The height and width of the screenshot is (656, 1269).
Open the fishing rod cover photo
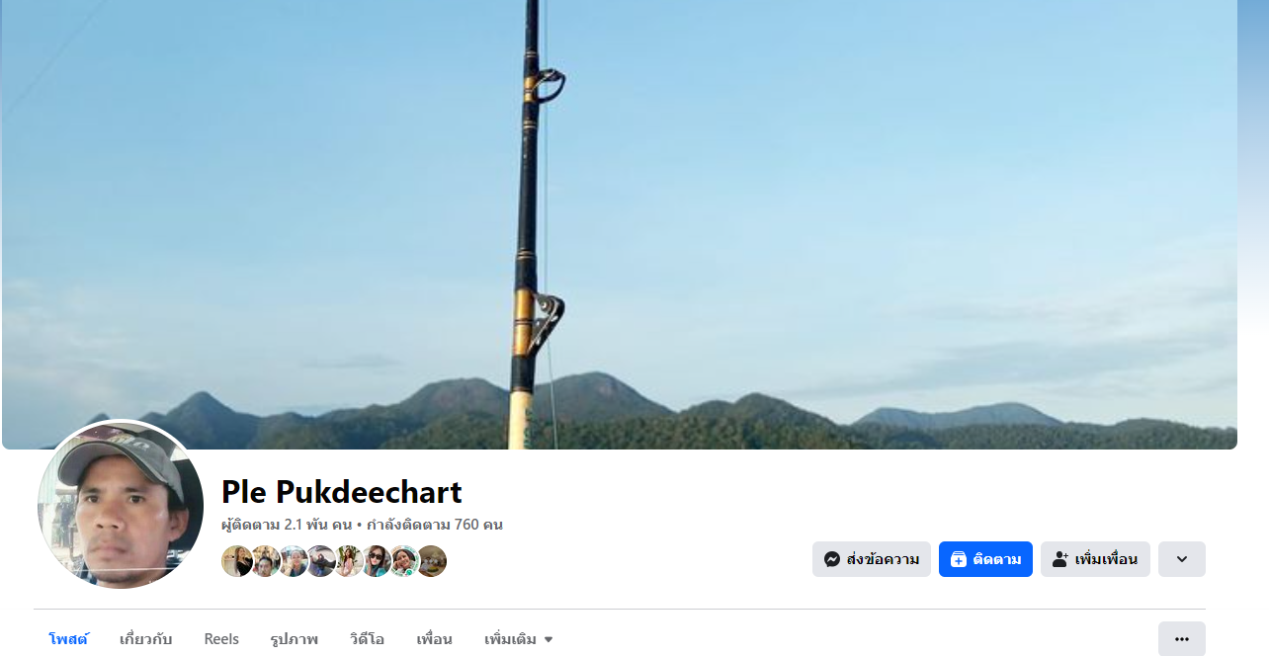[620, 224]
